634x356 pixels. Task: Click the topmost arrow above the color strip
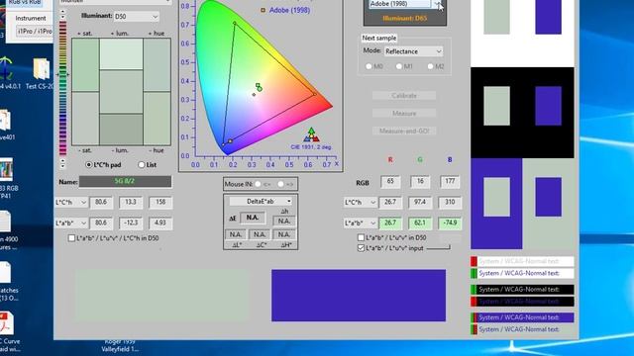62,11
